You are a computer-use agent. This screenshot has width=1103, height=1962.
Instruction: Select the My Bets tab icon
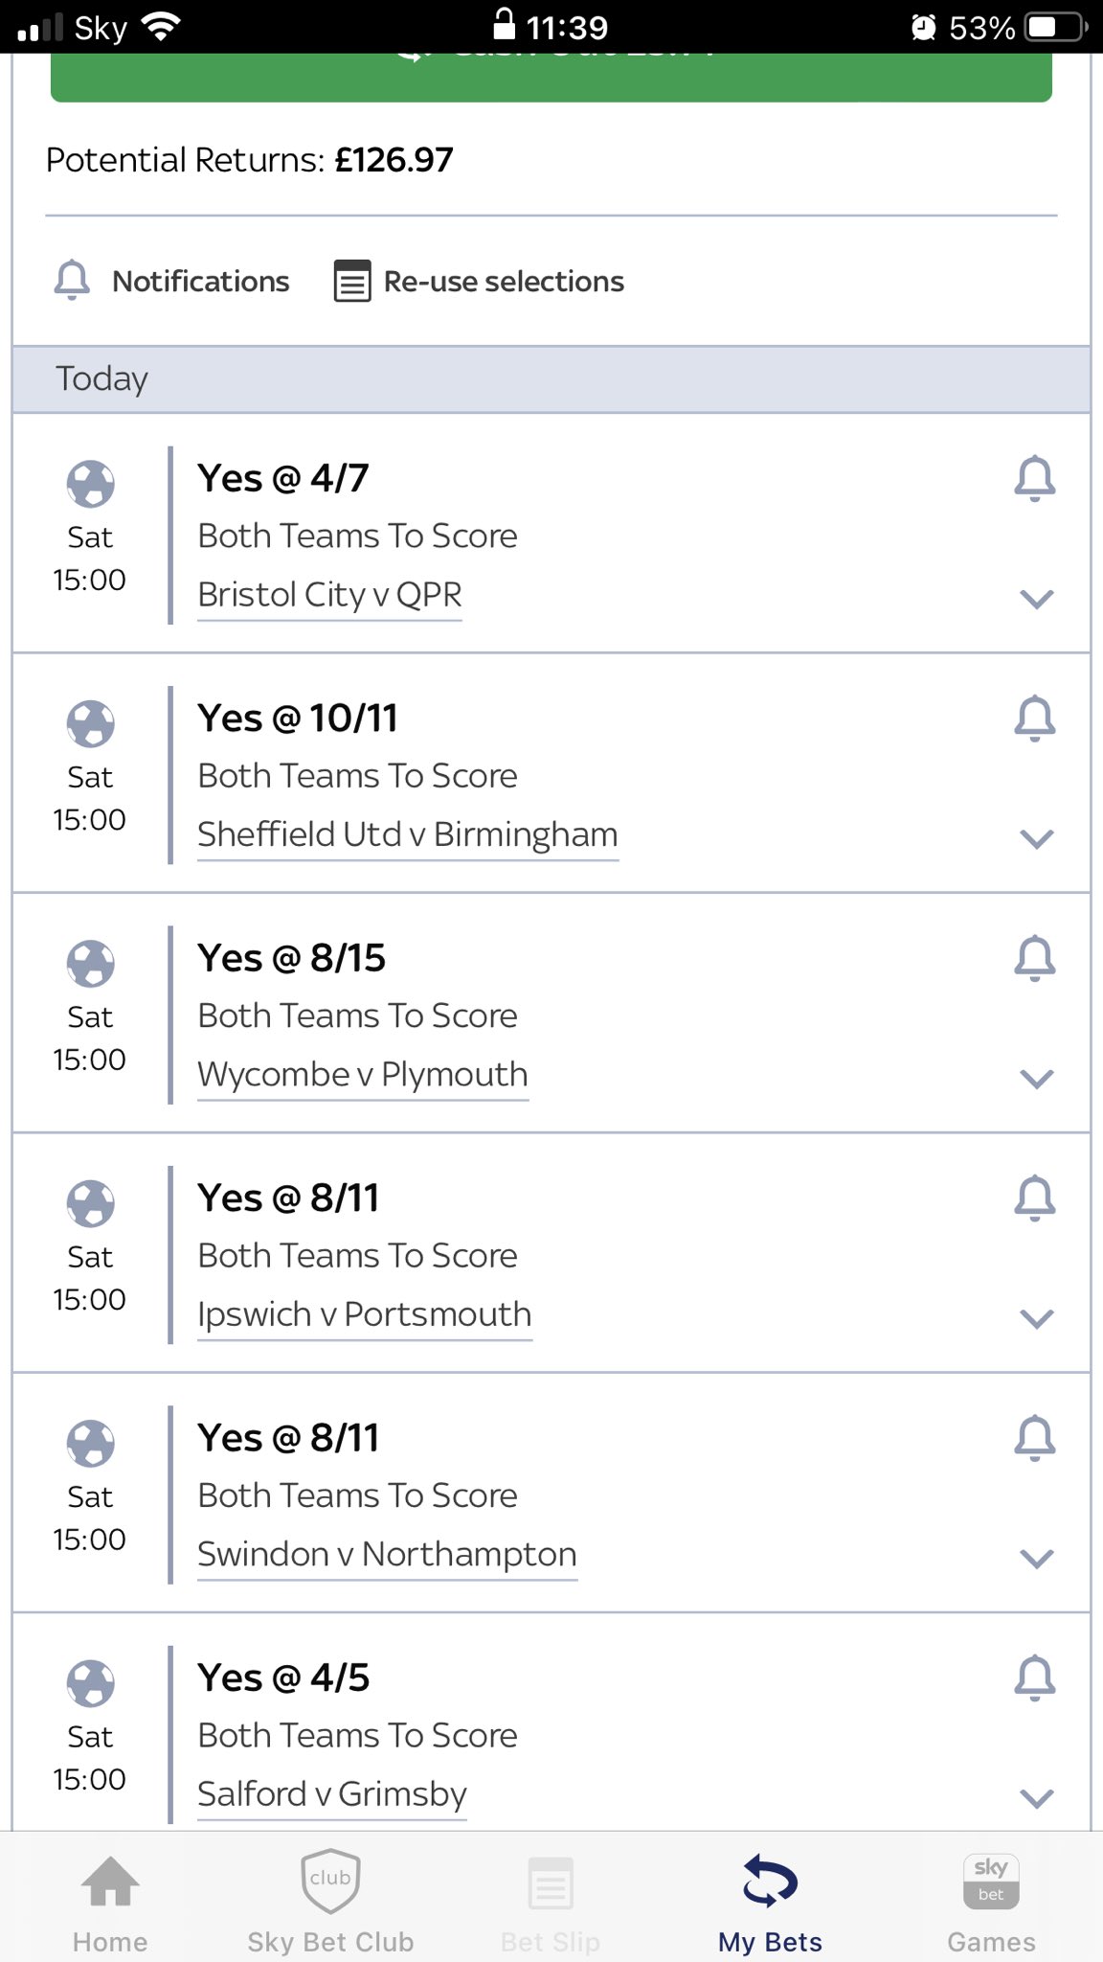[x=771, y=1880]
